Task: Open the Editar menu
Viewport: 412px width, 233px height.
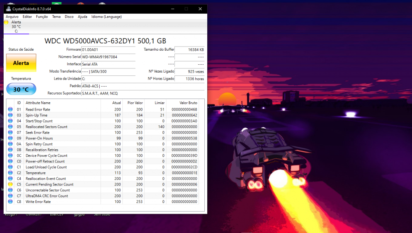Action: [x=27, y=17]
